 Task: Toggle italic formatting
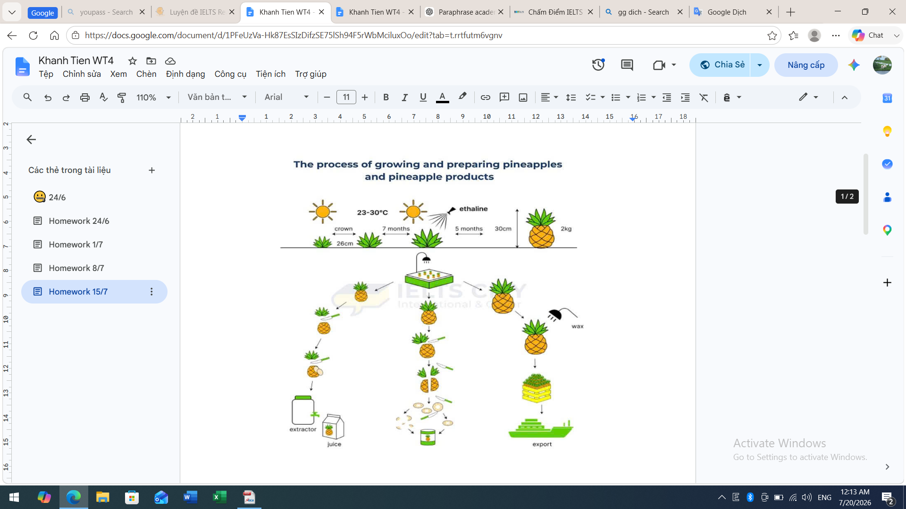404,97
